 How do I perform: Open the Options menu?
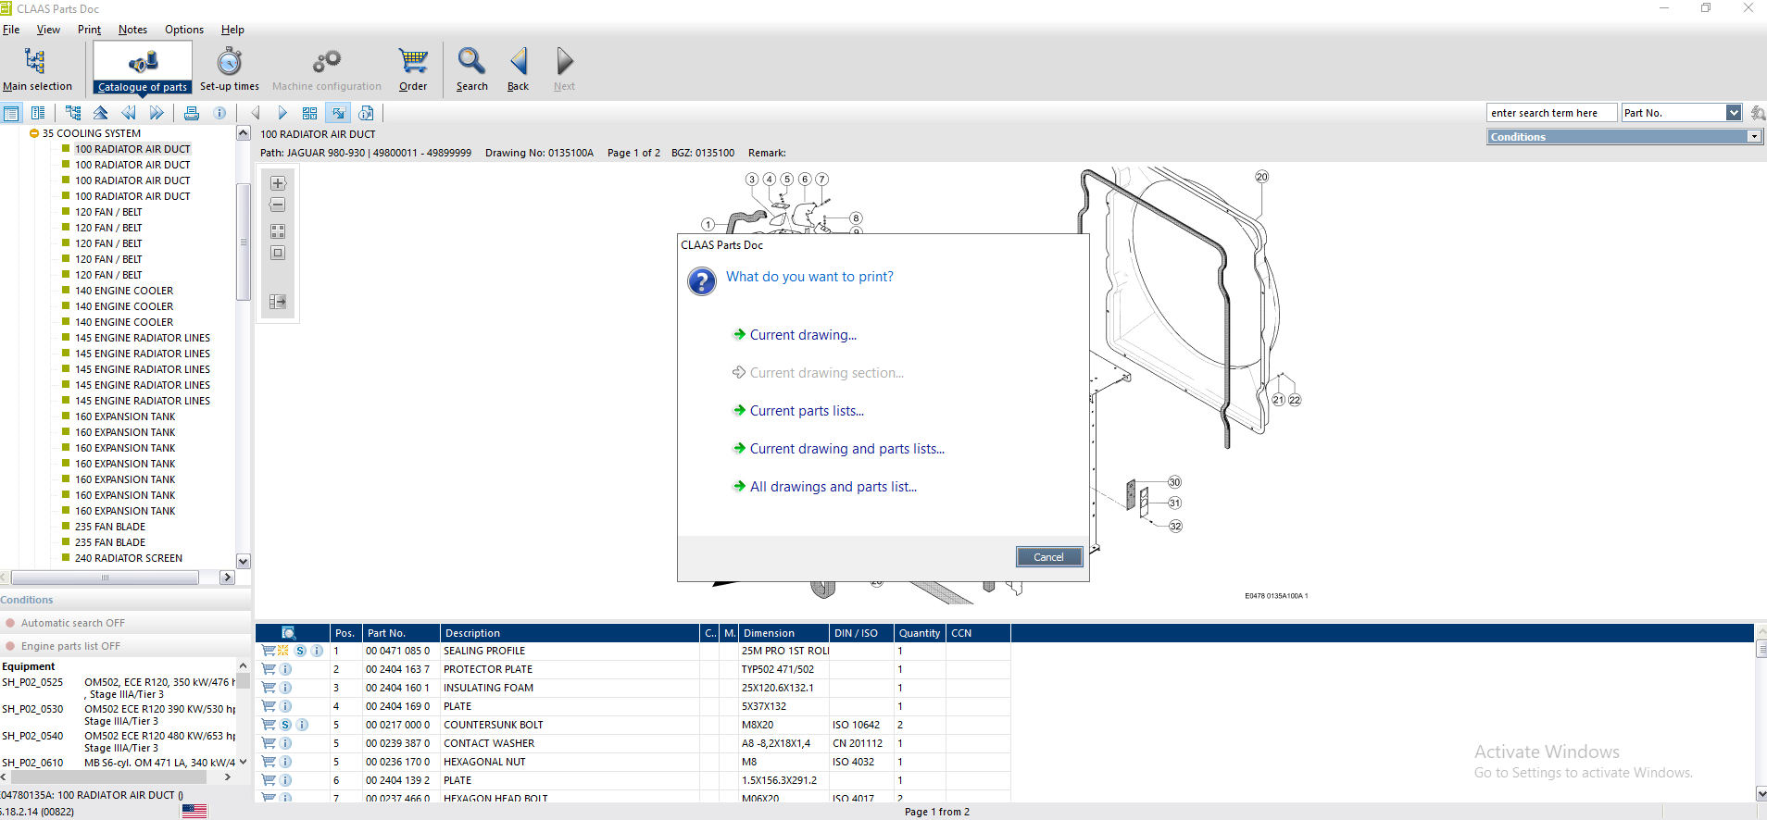click(183, 30)
